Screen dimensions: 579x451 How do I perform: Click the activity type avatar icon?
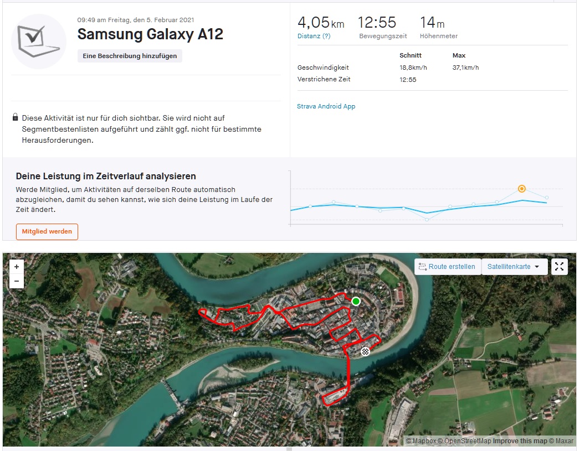(39, 42)
